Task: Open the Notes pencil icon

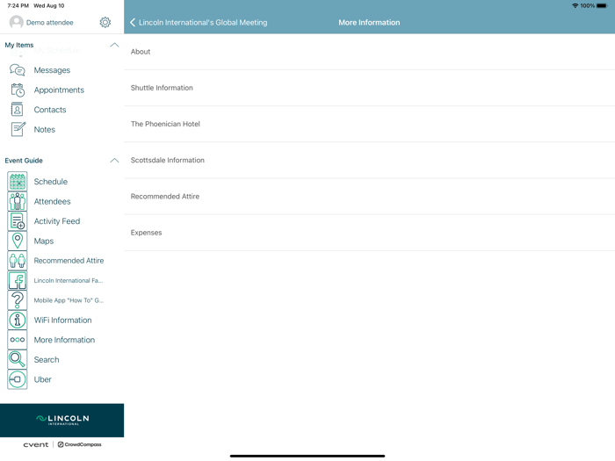Action: (18, 129)
